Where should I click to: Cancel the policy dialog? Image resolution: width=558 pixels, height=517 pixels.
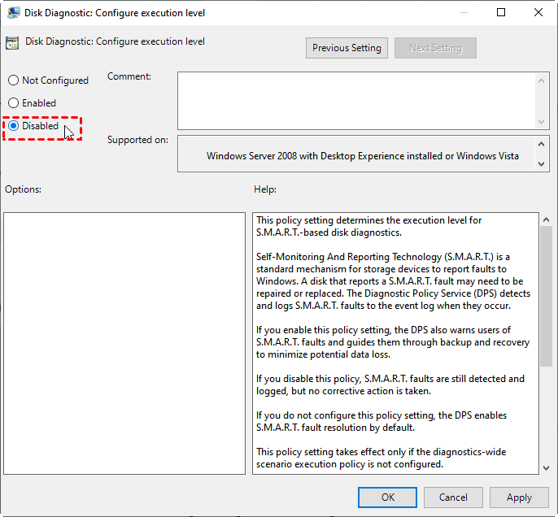pyautogui.click(x=453, y=497)
